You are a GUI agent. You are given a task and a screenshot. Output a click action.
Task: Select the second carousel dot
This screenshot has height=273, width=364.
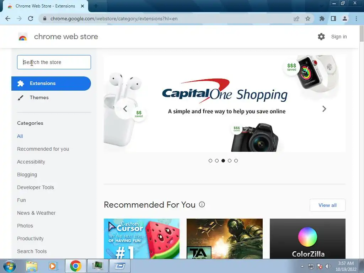coord(217,161)
